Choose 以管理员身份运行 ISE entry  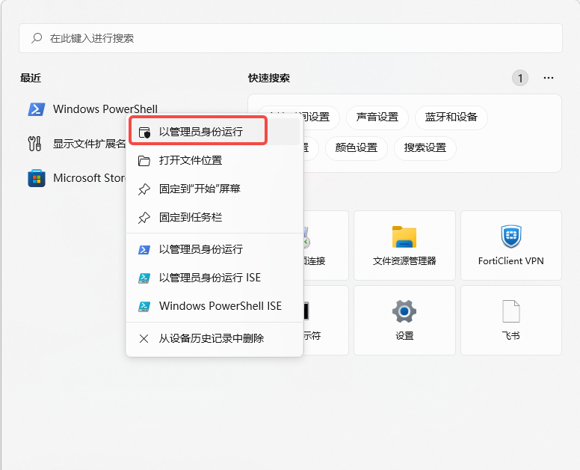215,278
